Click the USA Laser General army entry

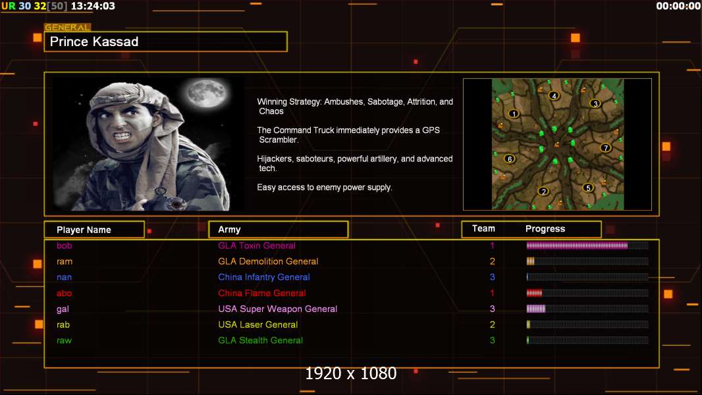[258, 325]
